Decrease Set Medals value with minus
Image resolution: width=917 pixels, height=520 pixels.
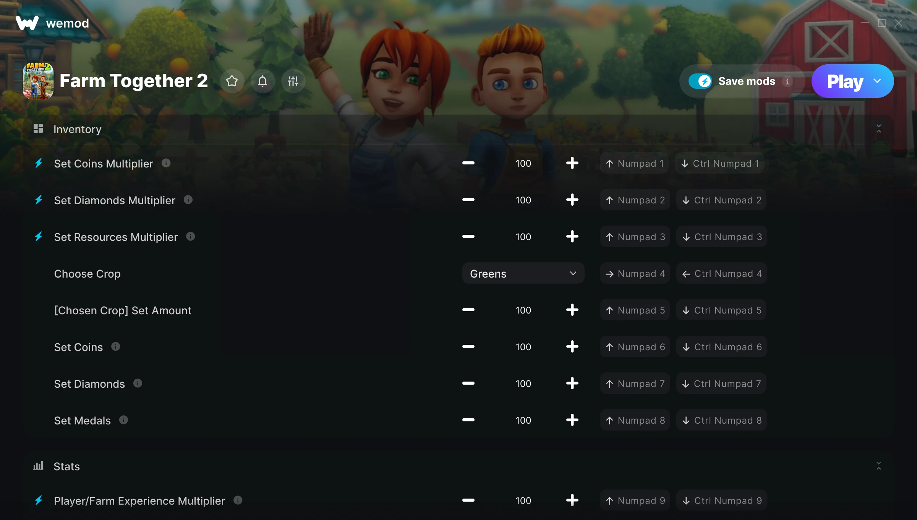(468, 420)
